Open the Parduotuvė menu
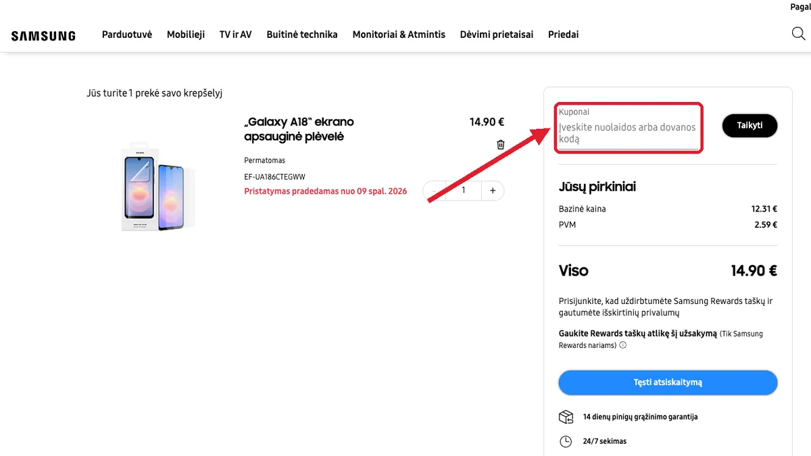The width and height of the screenshot is (811, 456). tap(127, 34)
